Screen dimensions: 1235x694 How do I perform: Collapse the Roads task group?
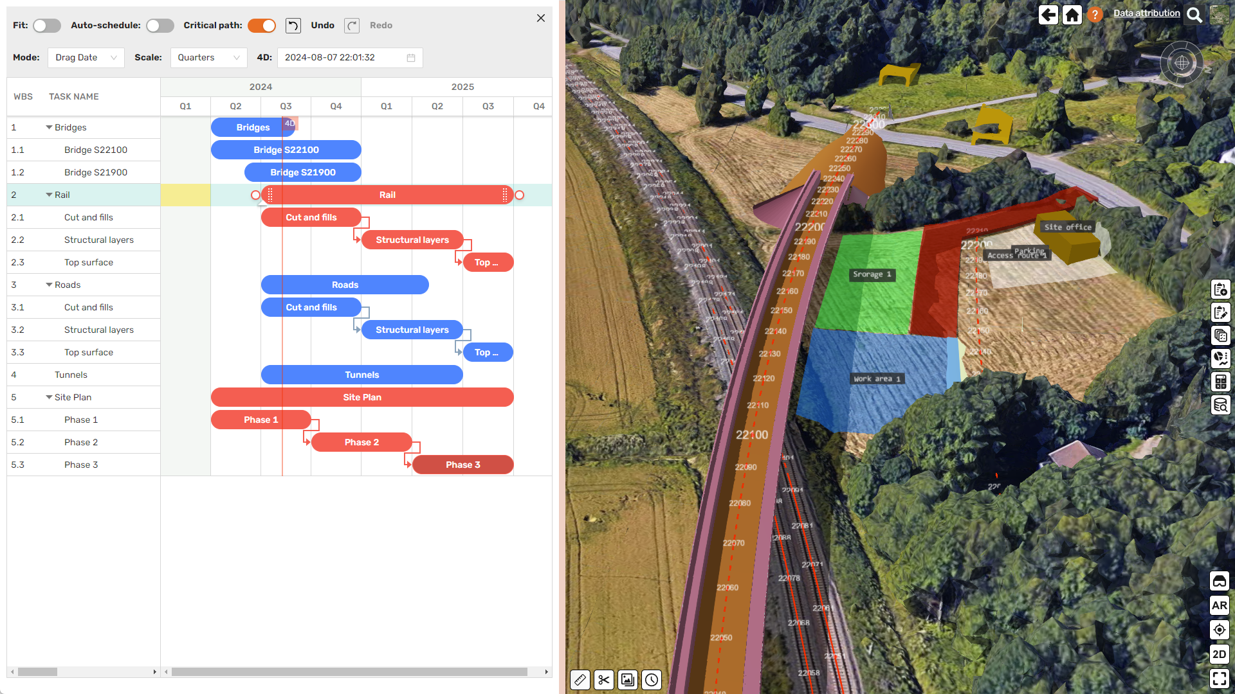[x=49, y=285]
